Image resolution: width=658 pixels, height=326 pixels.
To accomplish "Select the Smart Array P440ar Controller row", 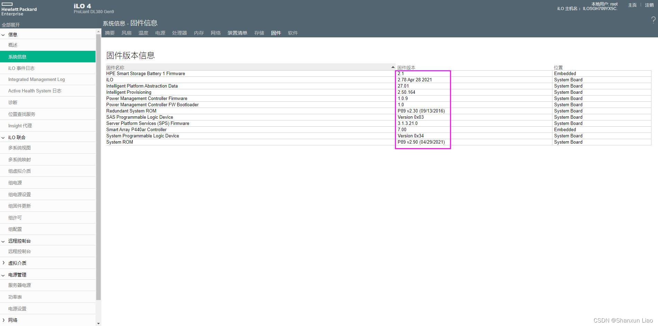I will coord(379,130).
